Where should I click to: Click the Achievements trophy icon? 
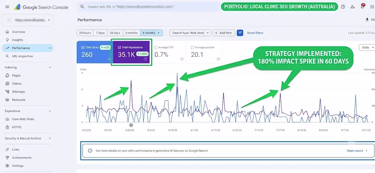(x=7, y=158)
